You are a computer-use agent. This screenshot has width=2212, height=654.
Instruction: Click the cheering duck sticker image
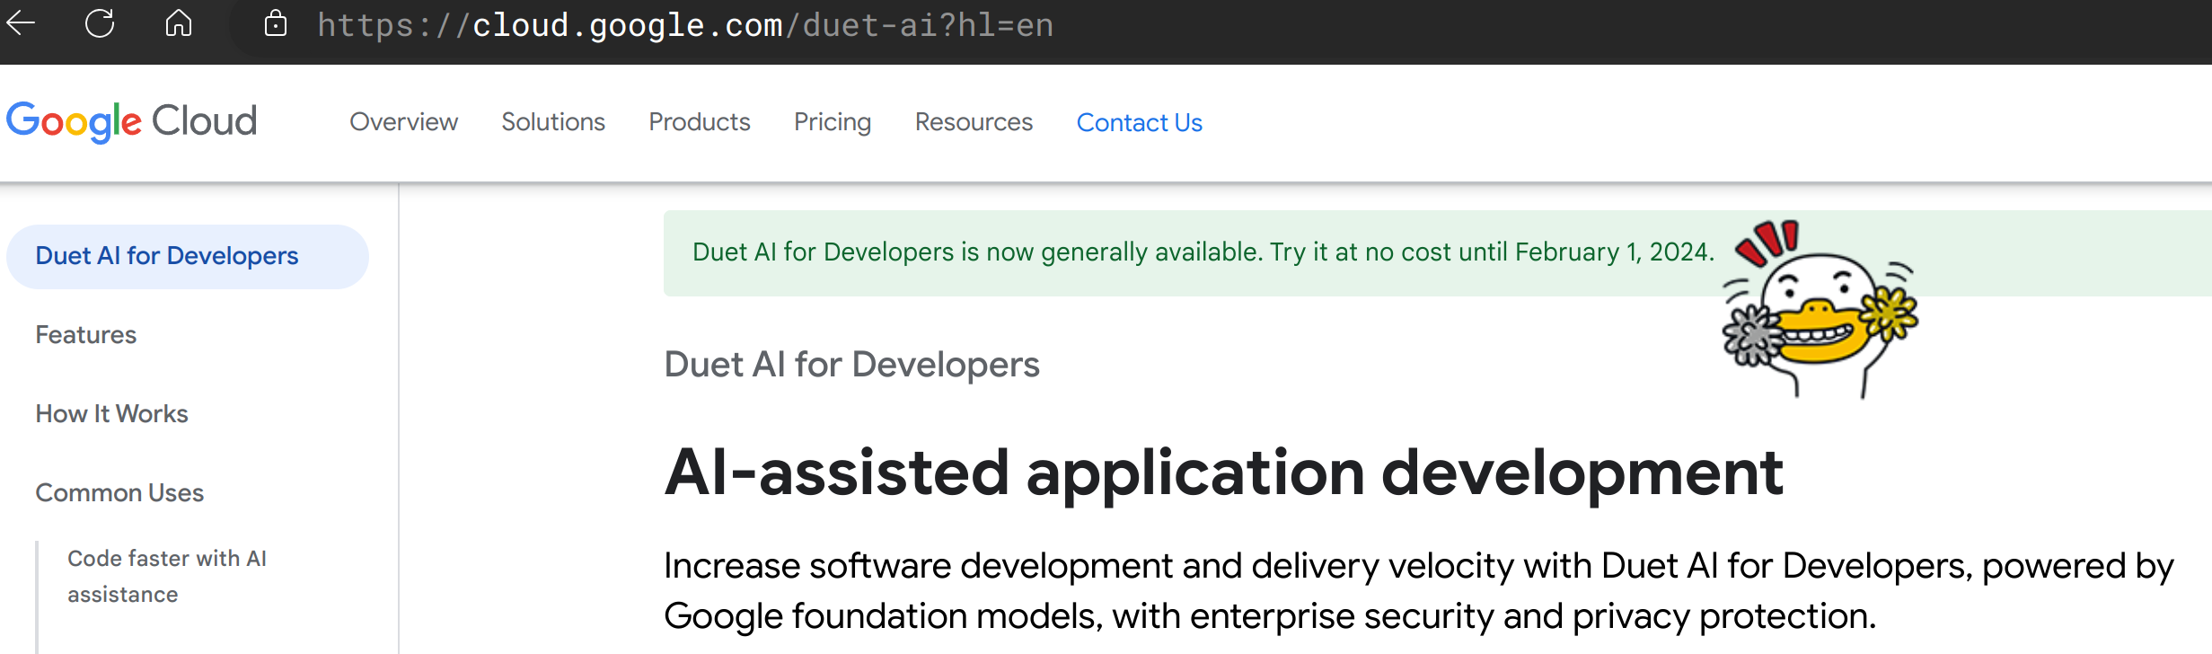pos(1820,308)
